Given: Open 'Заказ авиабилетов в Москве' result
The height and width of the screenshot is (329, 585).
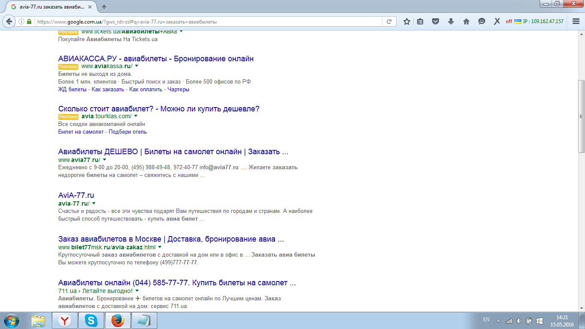Looking at the screenshot, I should [x=171, y=239].
